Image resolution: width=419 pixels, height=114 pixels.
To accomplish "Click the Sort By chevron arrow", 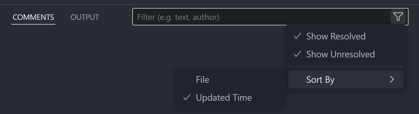I will click(392, 79).
